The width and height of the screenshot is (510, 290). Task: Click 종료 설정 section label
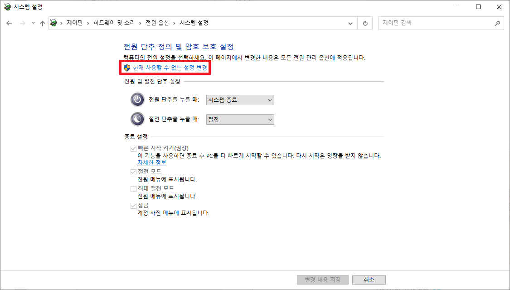point(136,137)
